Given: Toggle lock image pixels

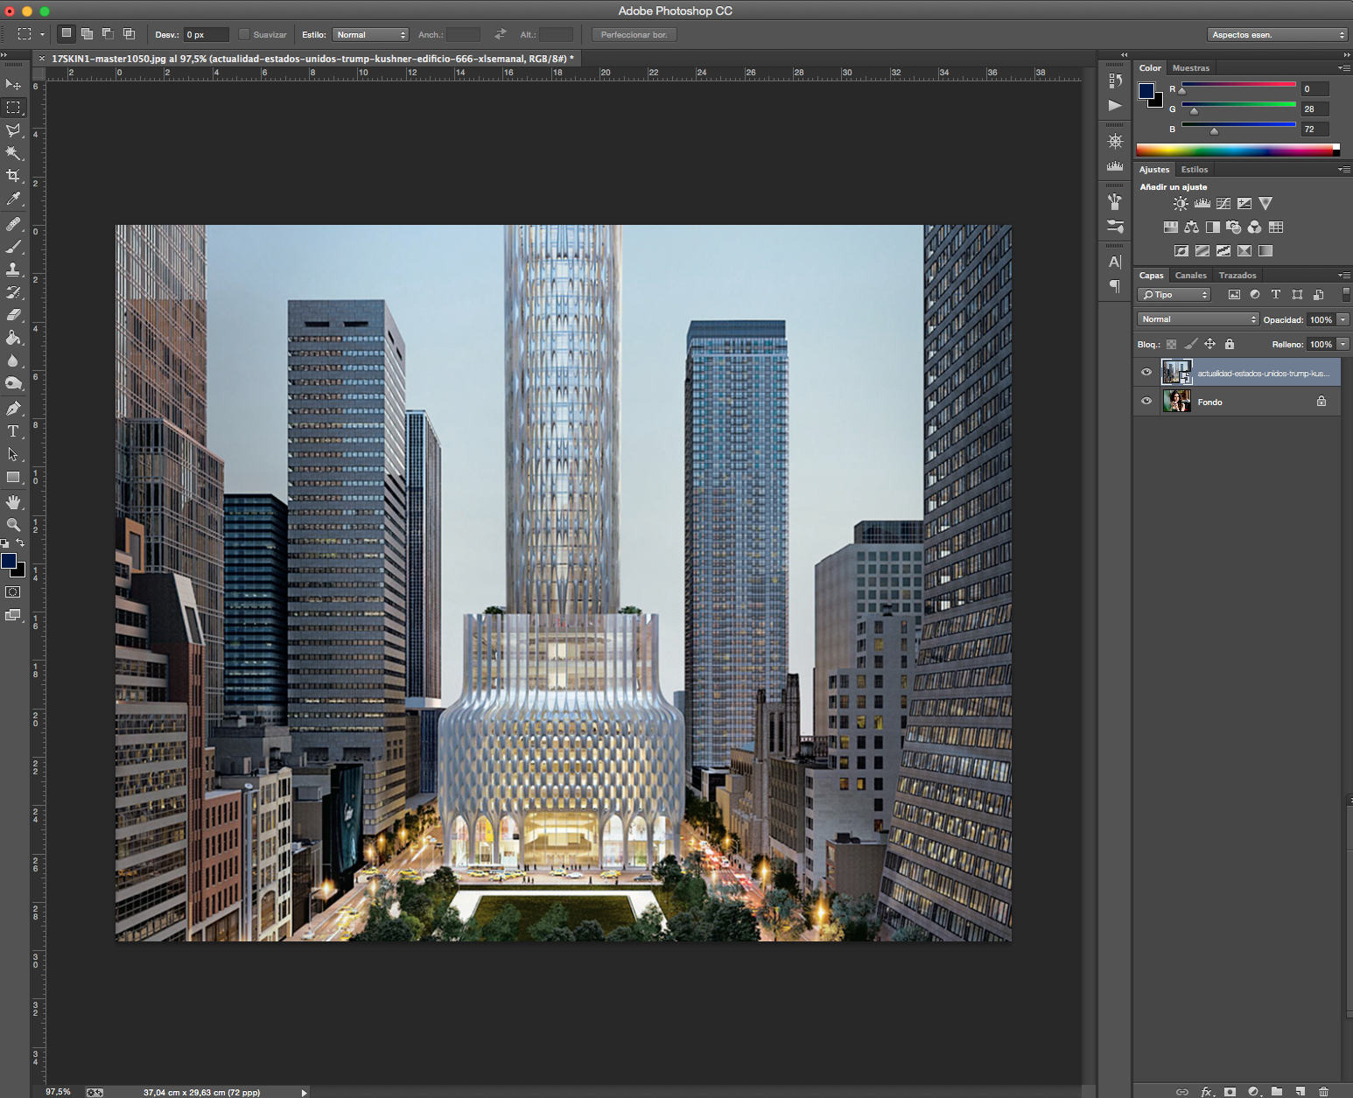Looking at the screenshot, I should tap(1190, 344).
